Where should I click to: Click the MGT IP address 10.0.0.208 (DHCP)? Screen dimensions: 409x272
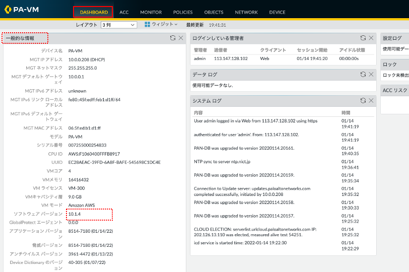(x=87, y=60)
